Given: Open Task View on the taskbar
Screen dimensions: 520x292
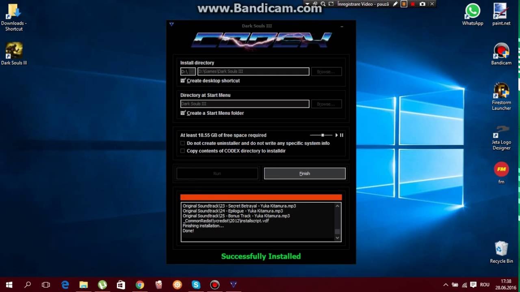Looking at the screenshot, I should click(x=46, y=285).
